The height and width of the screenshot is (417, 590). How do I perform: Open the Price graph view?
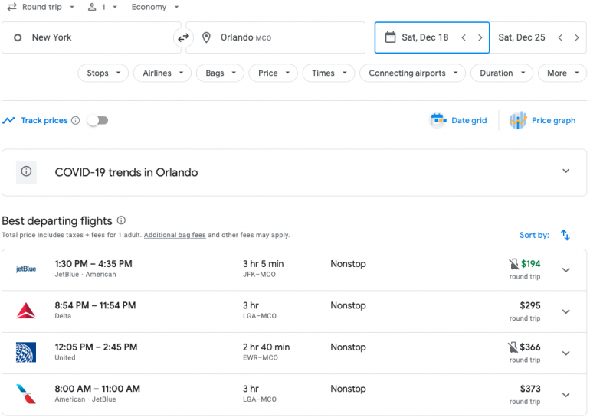point(542,120)
